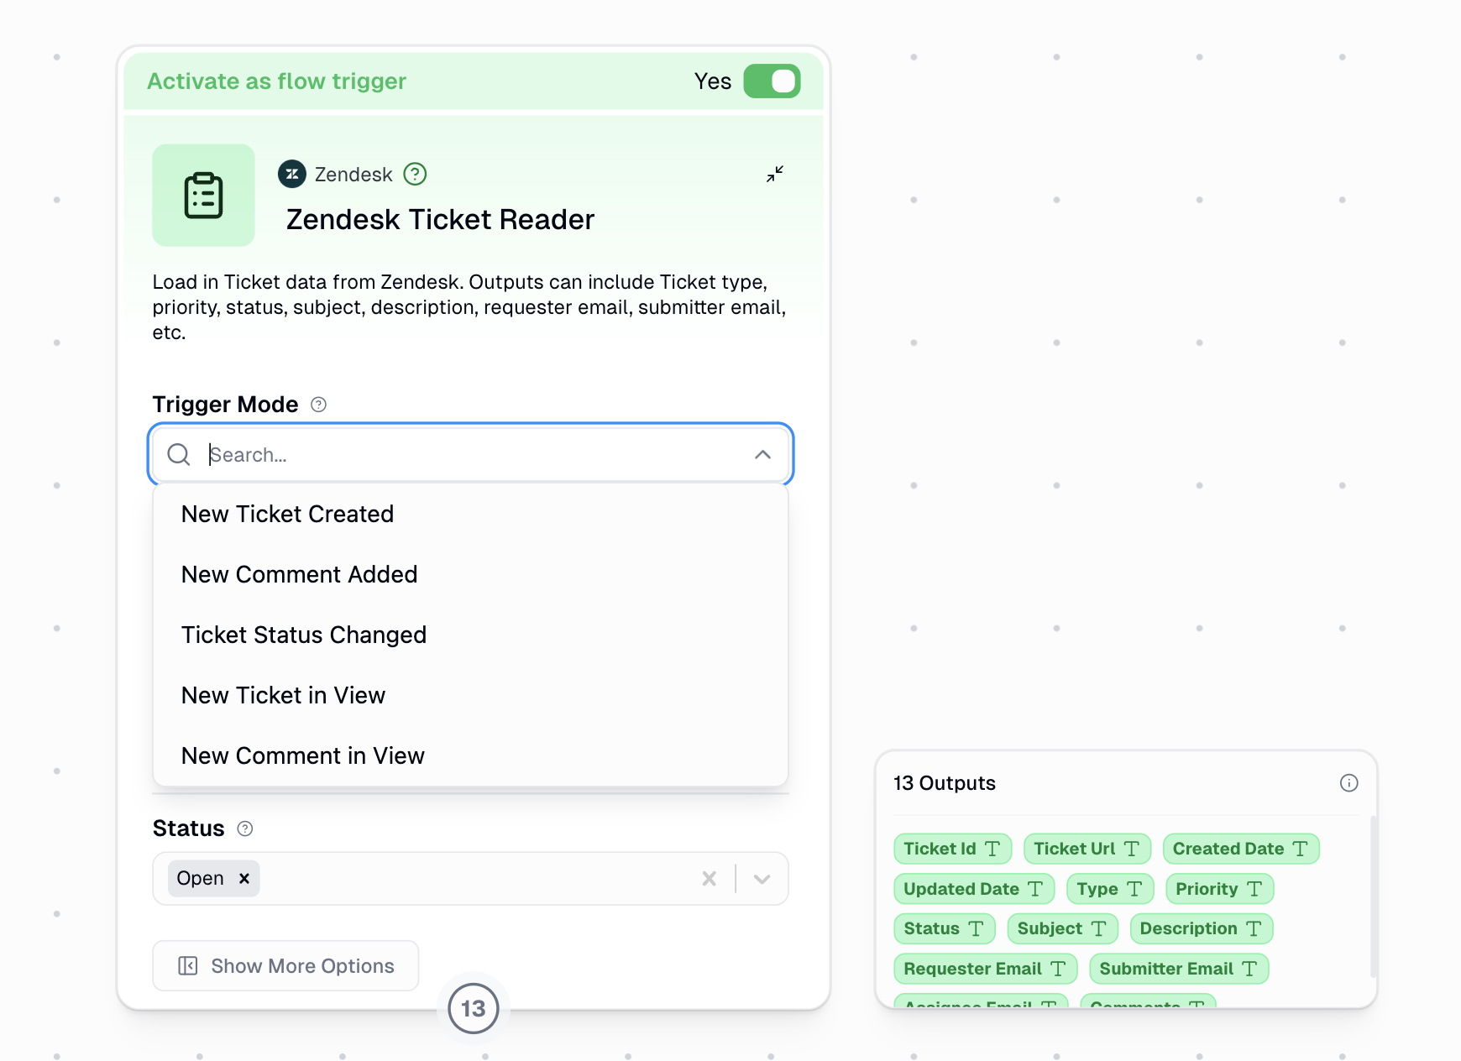
Task: Select Ticket Status Changed trigger mode
Action: [304, 635]
